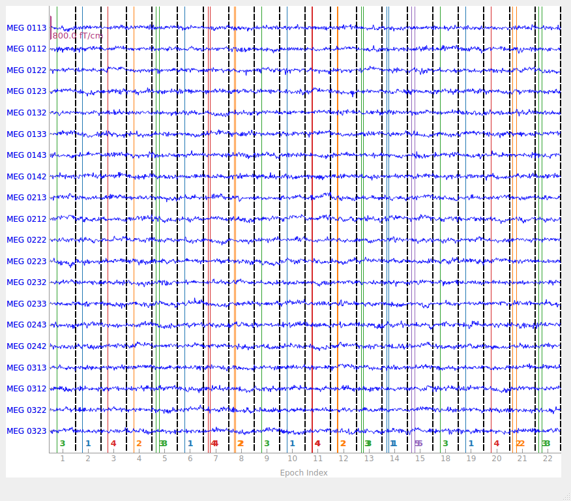The width and height of the screenshot is (571, 501).
Task: Click epoch index tick label 12
Action: click(x=344, y=459)
